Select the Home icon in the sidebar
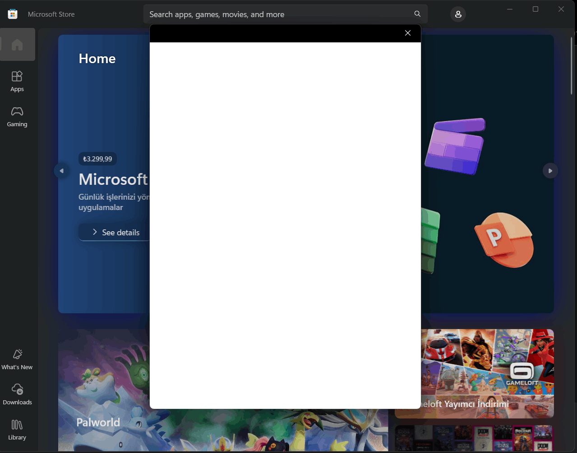The width and height of the screenshot is (577, 453). pyautogui.click(x=17, y=44)
